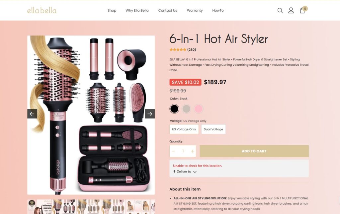The image size is (340, 214).
Task: Open the Why Ella Bella page
Action: click(137, 10)
